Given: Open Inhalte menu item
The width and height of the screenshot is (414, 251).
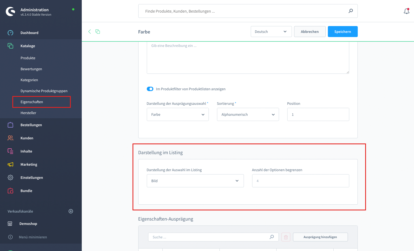Looking at the screenshot, I should click(x=26, y=151).
